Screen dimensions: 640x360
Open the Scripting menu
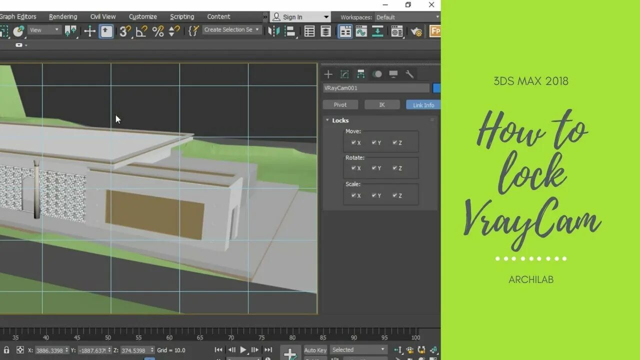point(182,17)
